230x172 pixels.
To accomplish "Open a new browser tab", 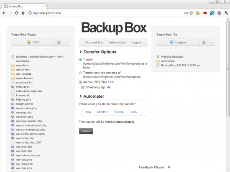I will click(50, 6).
